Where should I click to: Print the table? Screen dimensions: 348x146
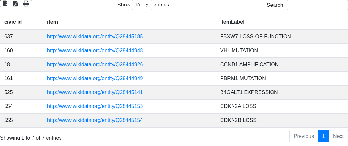point(26,4)
